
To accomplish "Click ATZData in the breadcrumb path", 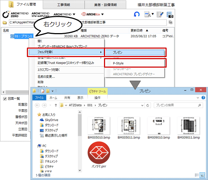I will click(75, 105).
